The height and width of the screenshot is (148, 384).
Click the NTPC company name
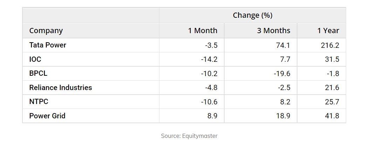(x=39, y=102)
